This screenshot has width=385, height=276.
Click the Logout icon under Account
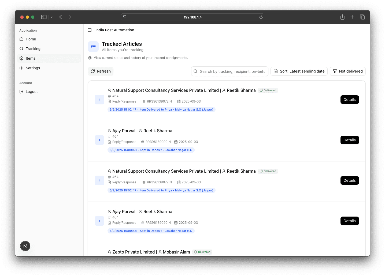[x=21, y=91]
